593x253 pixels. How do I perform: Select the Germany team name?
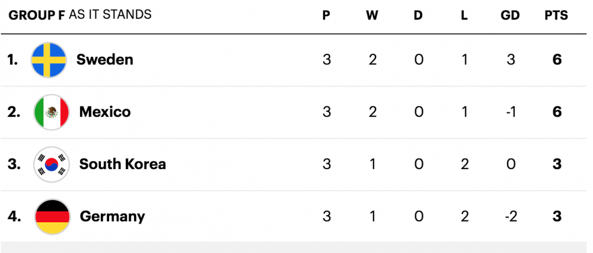coord(112,216)
